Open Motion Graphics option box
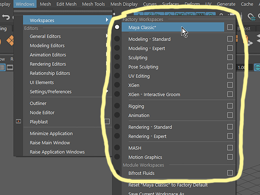 point(230,157)
